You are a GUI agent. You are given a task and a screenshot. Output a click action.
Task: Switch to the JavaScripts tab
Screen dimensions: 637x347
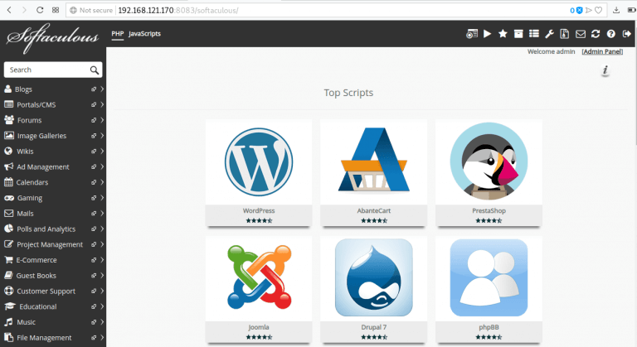coord(144,34)
